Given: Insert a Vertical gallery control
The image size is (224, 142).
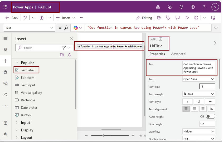Looking at the screenshot, I should click(x=28, y=92).
